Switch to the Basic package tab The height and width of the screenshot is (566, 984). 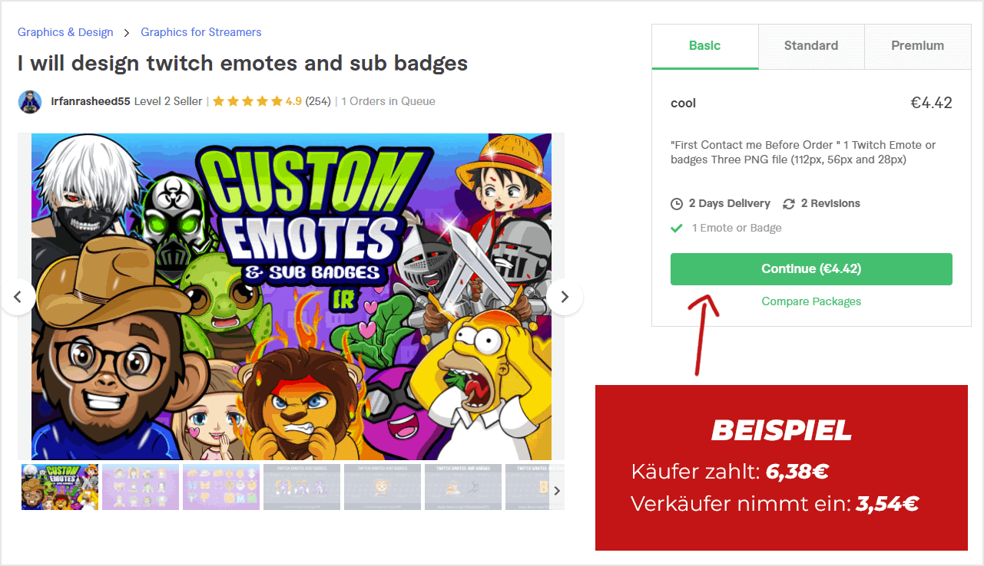coord(704,46)
